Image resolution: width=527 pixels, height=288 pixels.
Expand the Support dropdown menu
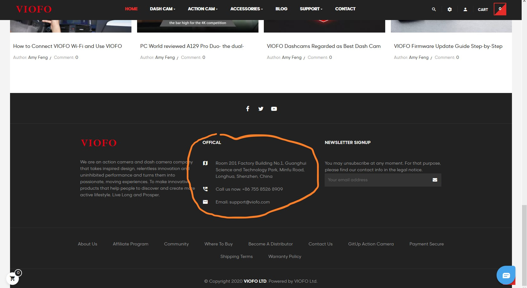(x=311, y=9)
